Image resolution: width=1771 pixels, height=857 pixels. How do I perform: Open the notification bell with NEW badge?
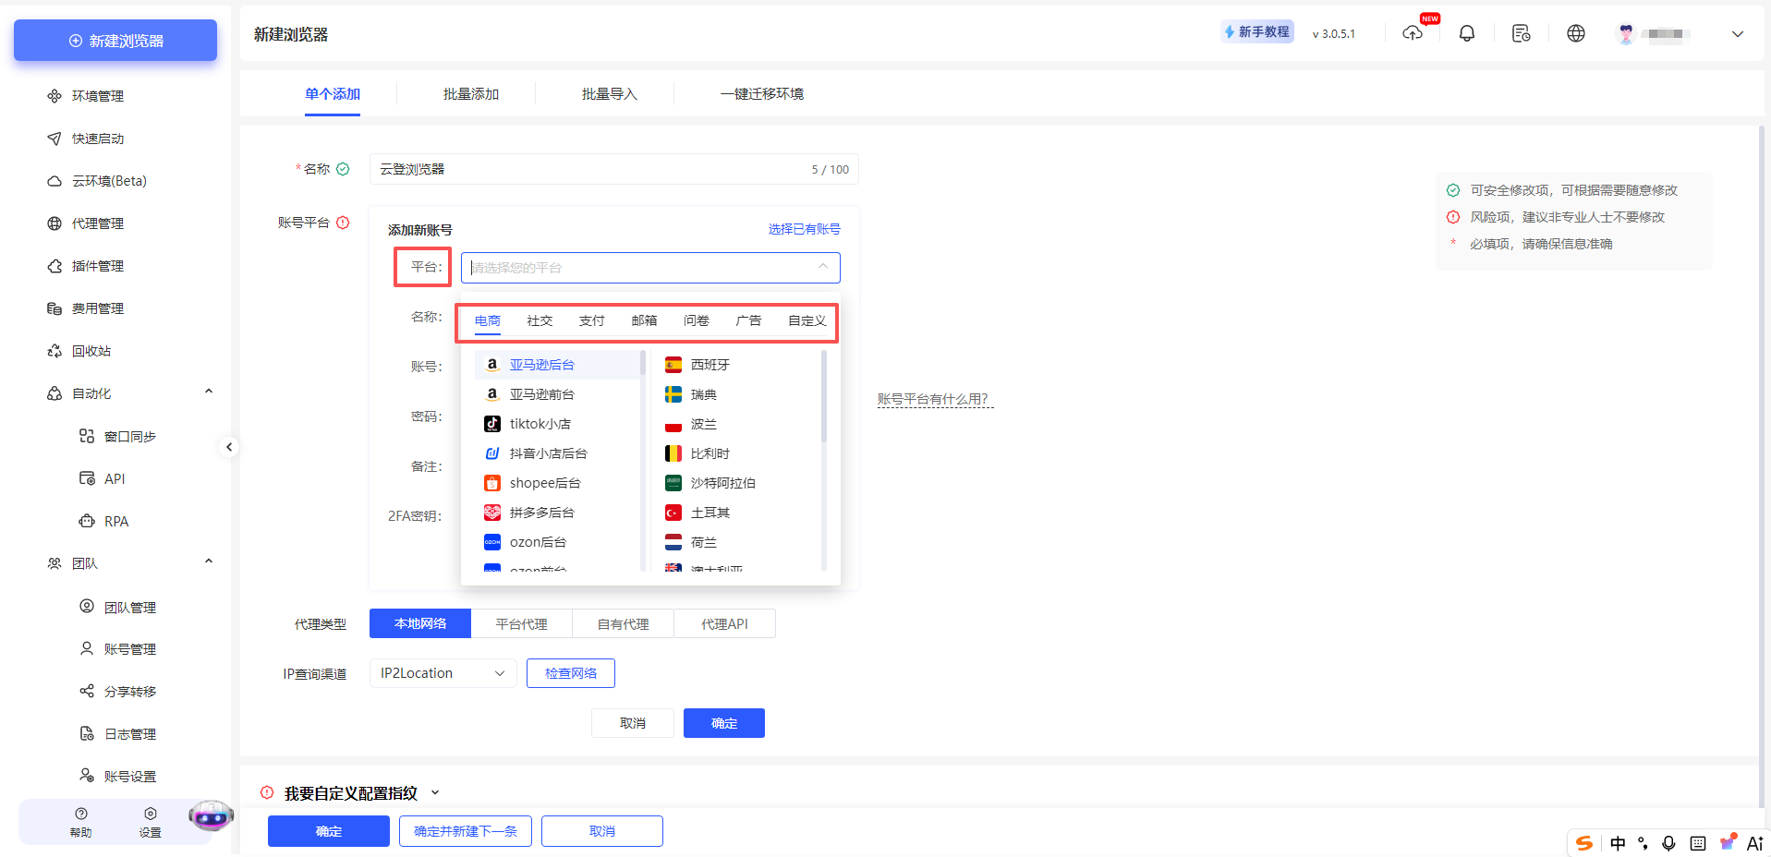click(x=1466, y=32)
